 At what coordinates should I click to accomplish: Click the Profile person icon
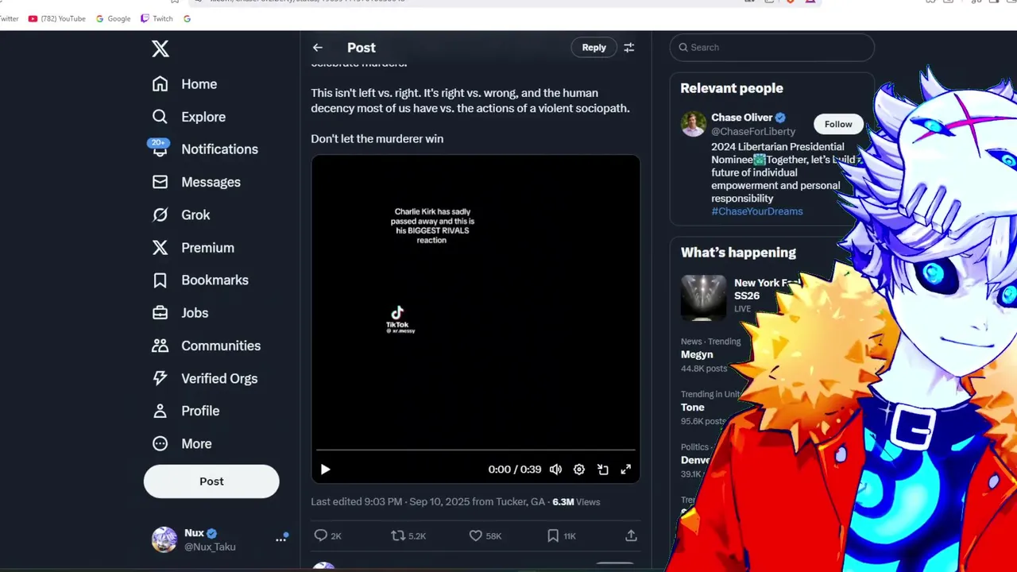160,411
